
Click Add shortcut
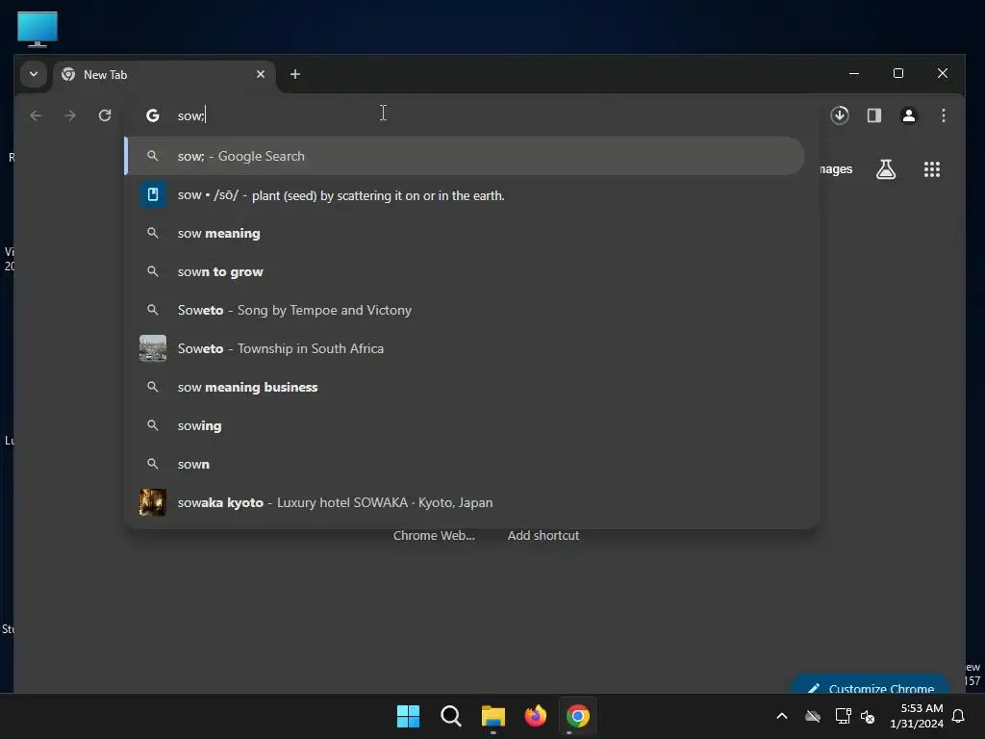pyautogui.click(x=543, y=535)
